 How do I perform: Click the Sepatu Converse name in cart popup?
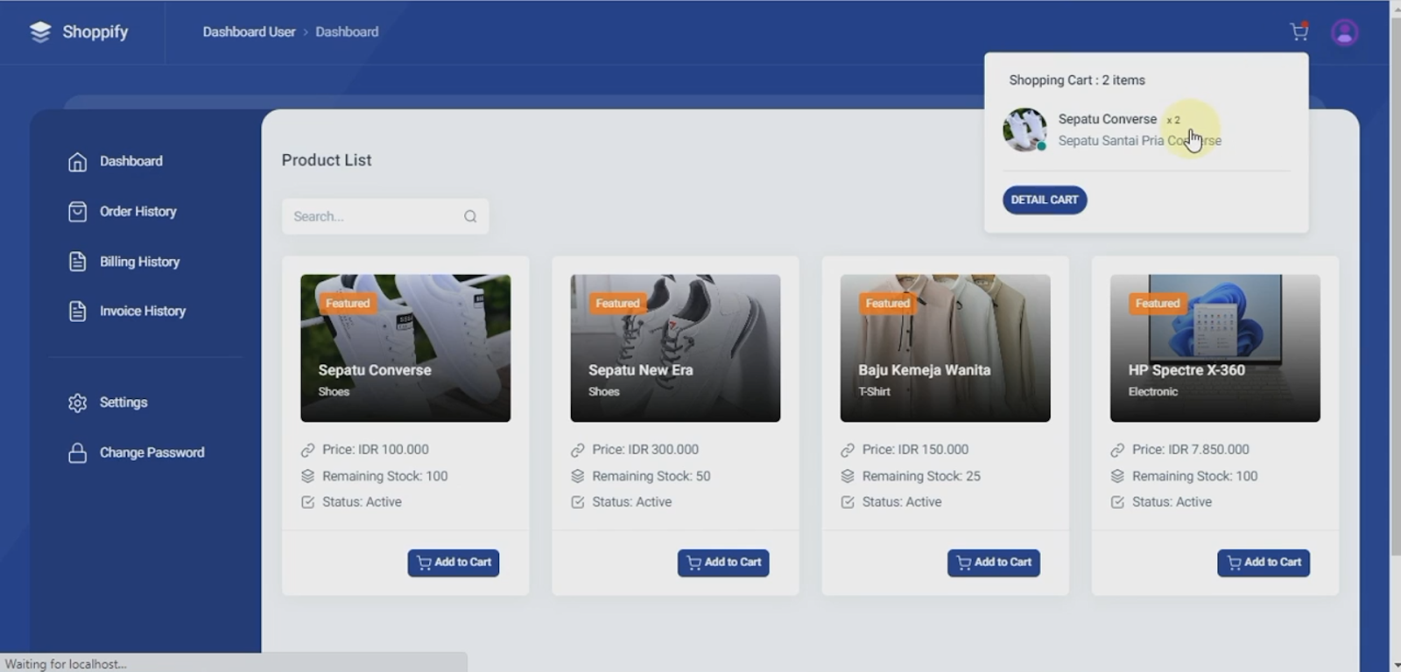pyautogui.click(x=1107, y=119)
